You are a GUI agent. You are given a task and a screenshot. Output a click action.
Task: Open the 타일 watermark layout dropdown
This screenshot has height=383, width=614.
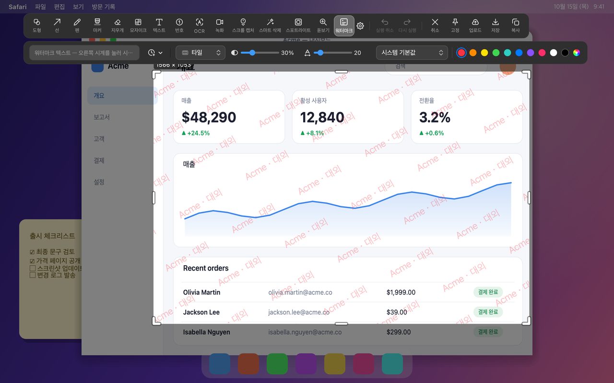(201, 53)
